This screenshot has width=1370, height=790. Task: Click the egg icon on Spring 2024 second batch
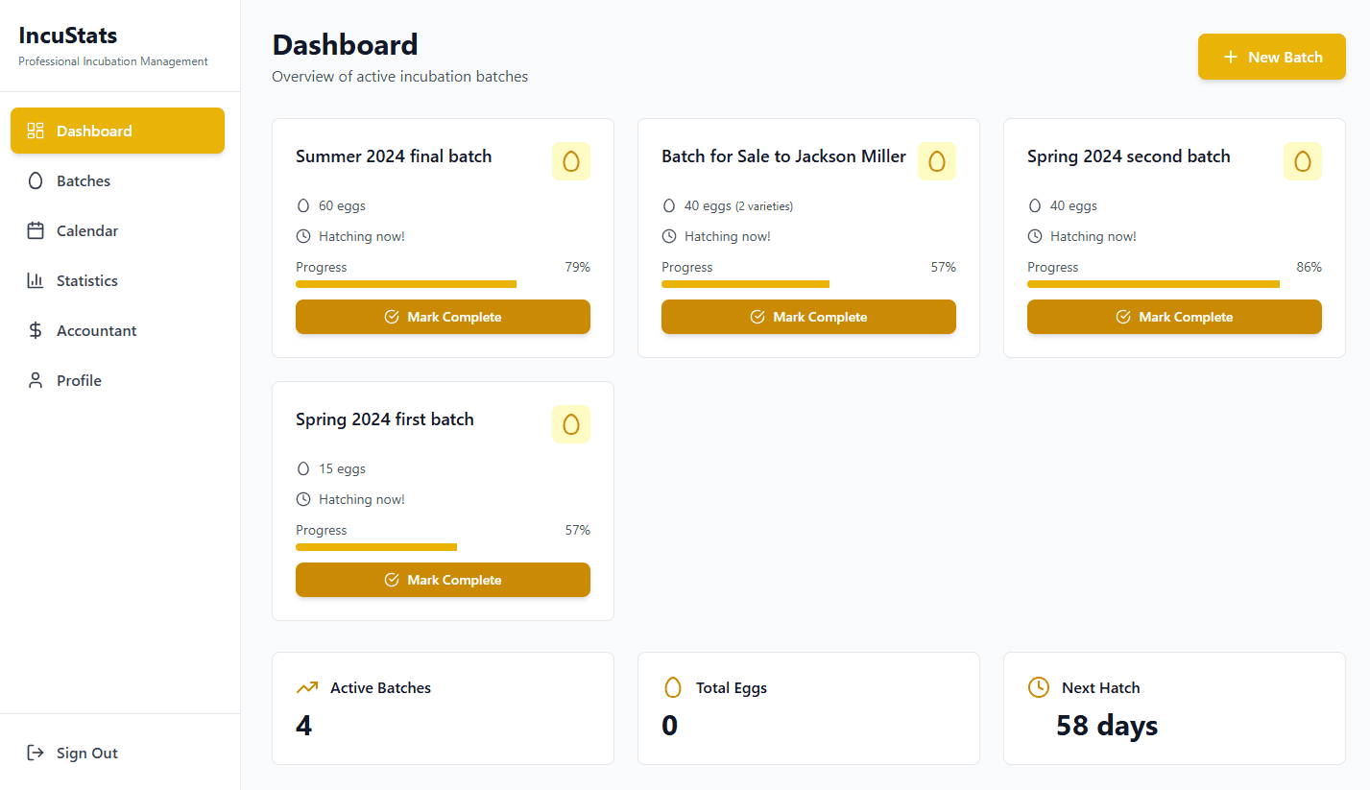(x=1303, y=161)
